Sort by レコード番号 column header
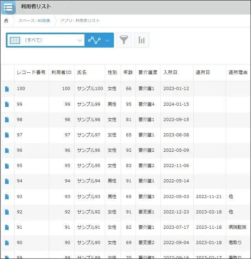Screen dimensions: 251x259 [31, 73]
